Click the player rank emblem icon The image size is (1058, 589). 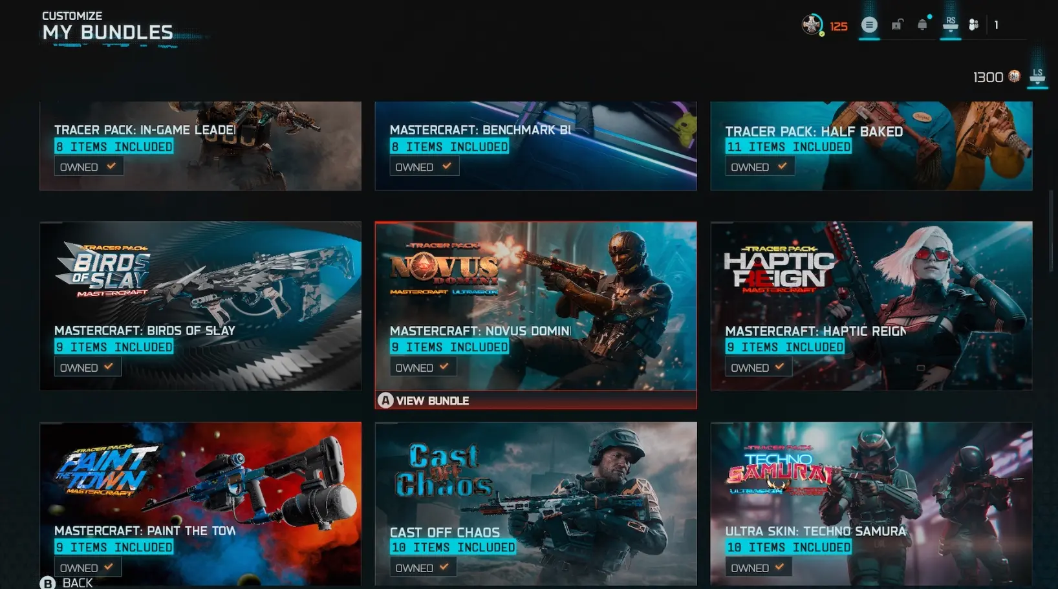pyautogui.click(x=812, y=25)
